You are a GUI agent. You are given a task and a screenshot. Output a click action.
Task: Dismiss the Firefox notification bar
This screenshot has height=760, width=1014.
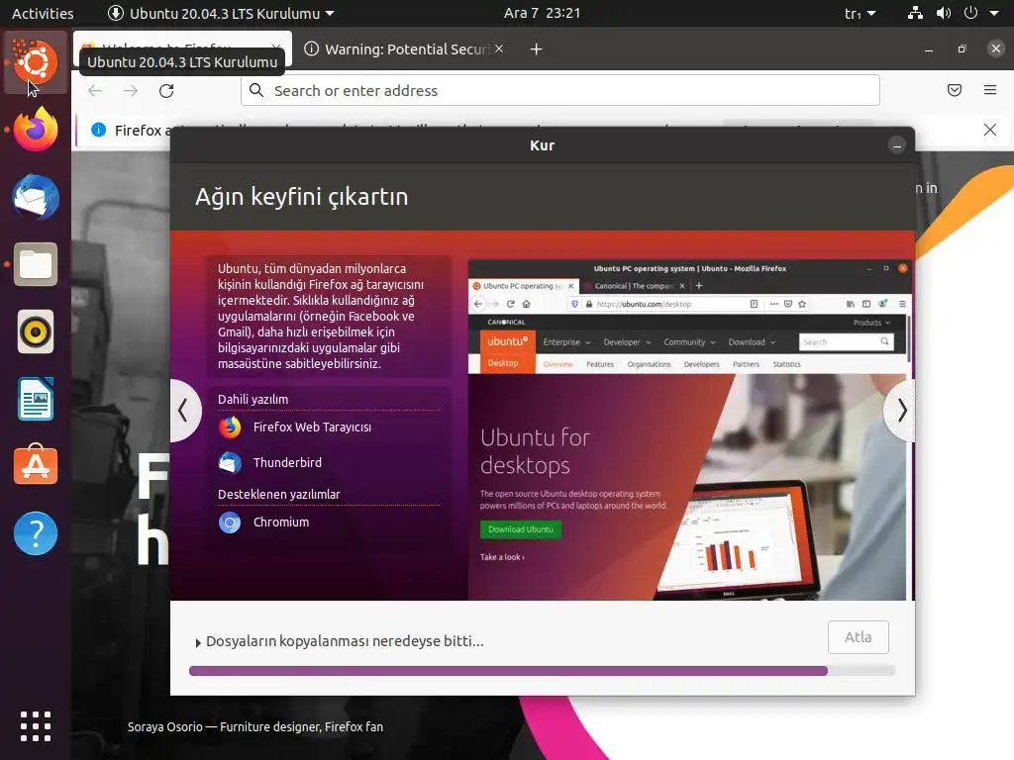tap(990, 130)
